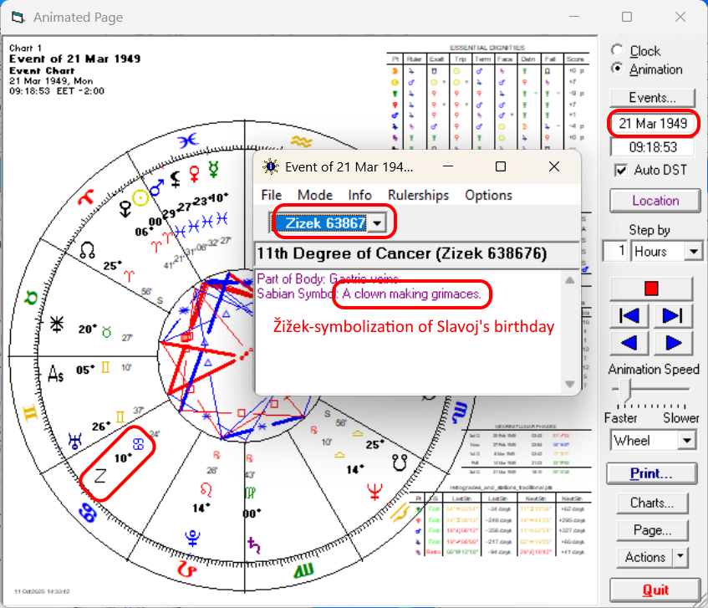Click the Pisces sign on outer ring
Viewport: 708px width, 608px height.
click(188, 141)
